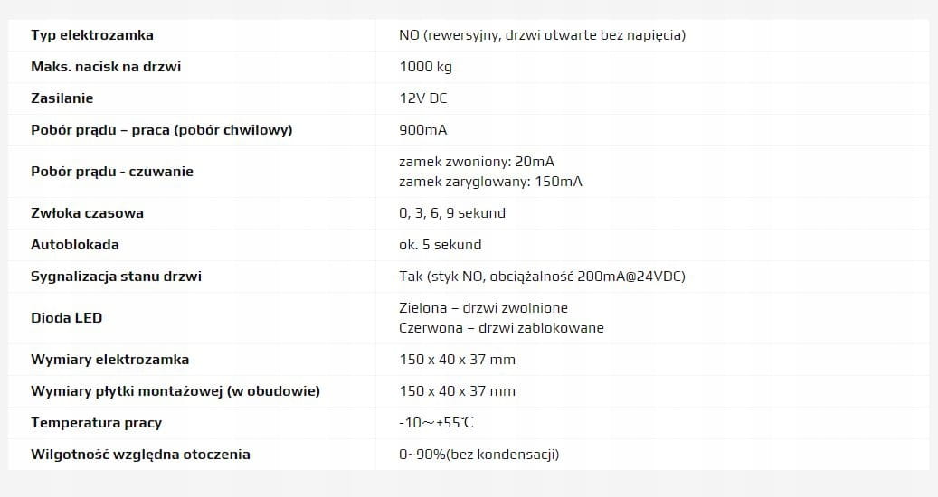Click the 'Typ elektrozamka' row label

(x=92, y=35)
